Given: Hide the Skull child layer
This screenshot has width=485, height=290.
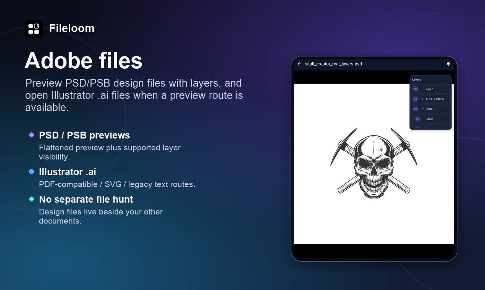Looking at the screenshot, I should 417,119.
